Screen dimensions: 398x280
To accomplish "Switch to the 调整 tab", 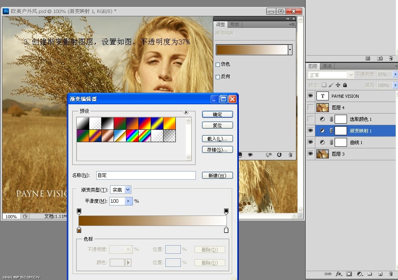I will tap(220, 25).
